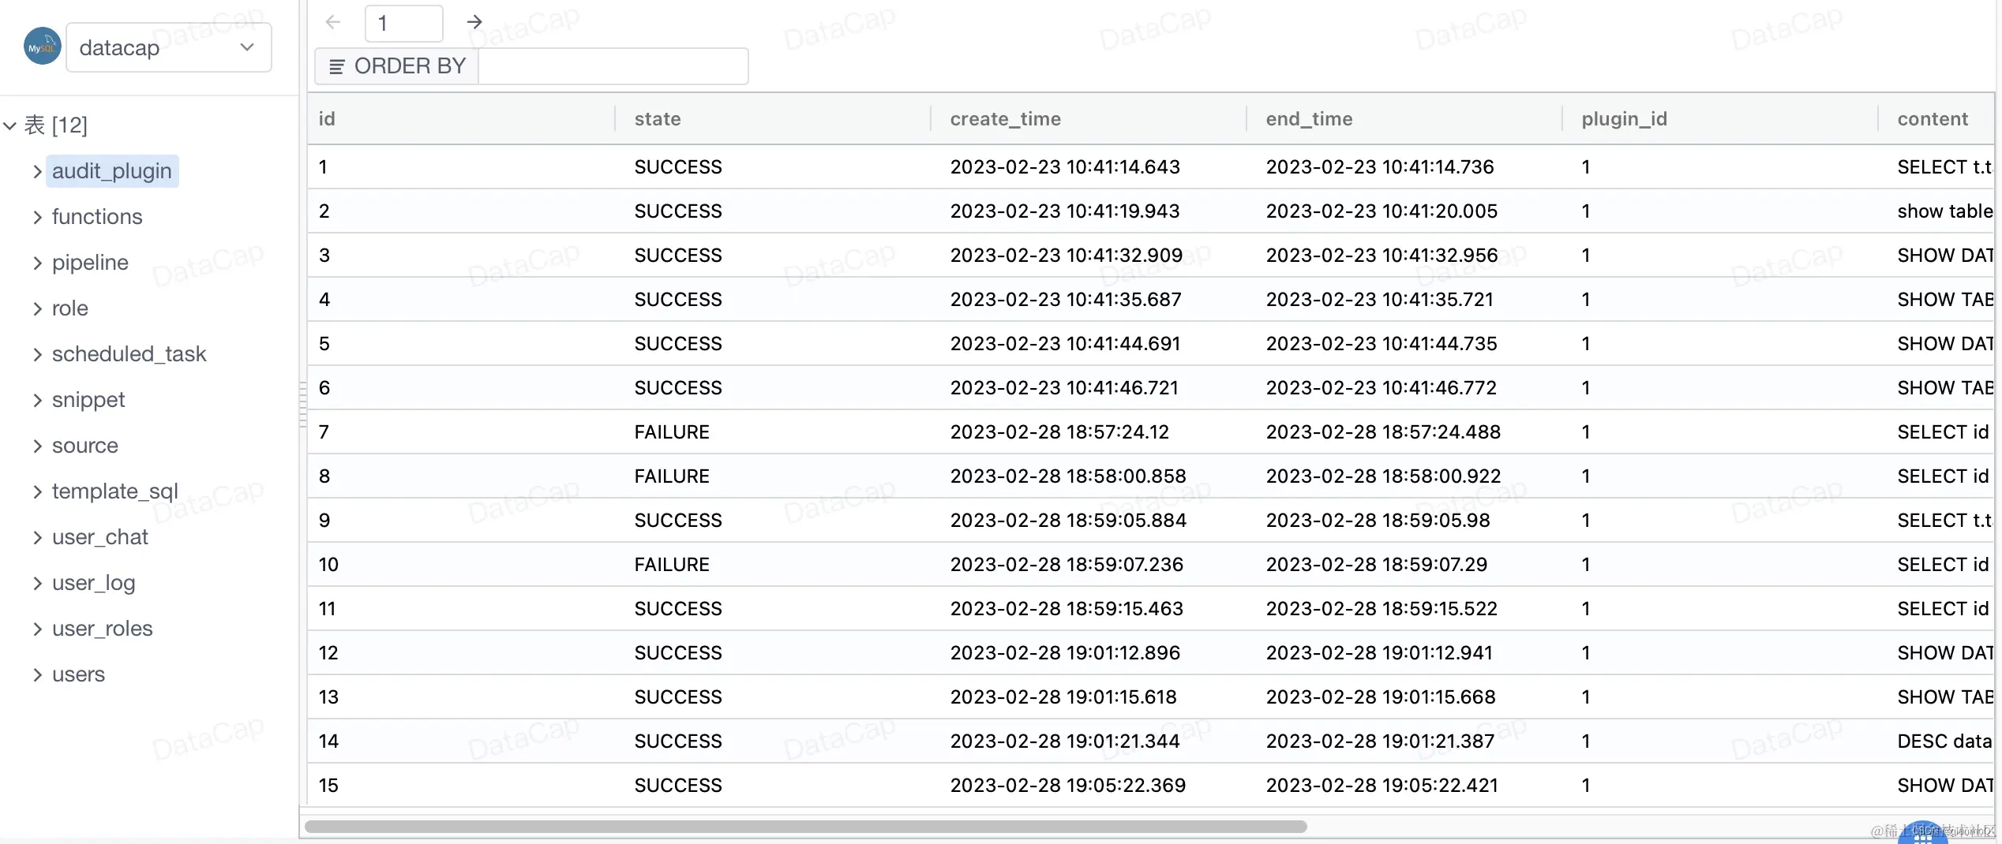Select the user_chat table
The height and width of the screenshot is (844, 2002).
pos(100,537)
